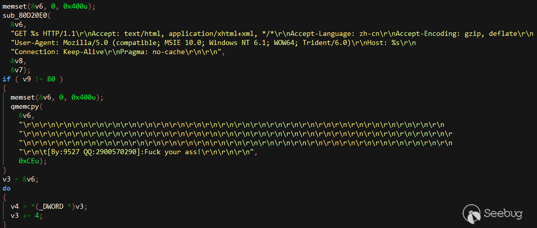Click the &v6 argument under qmemcpy

27,115
